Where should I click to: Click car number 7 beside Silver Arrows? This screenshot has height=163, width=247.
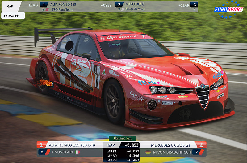pyautogui.click(x=119, y=10)
